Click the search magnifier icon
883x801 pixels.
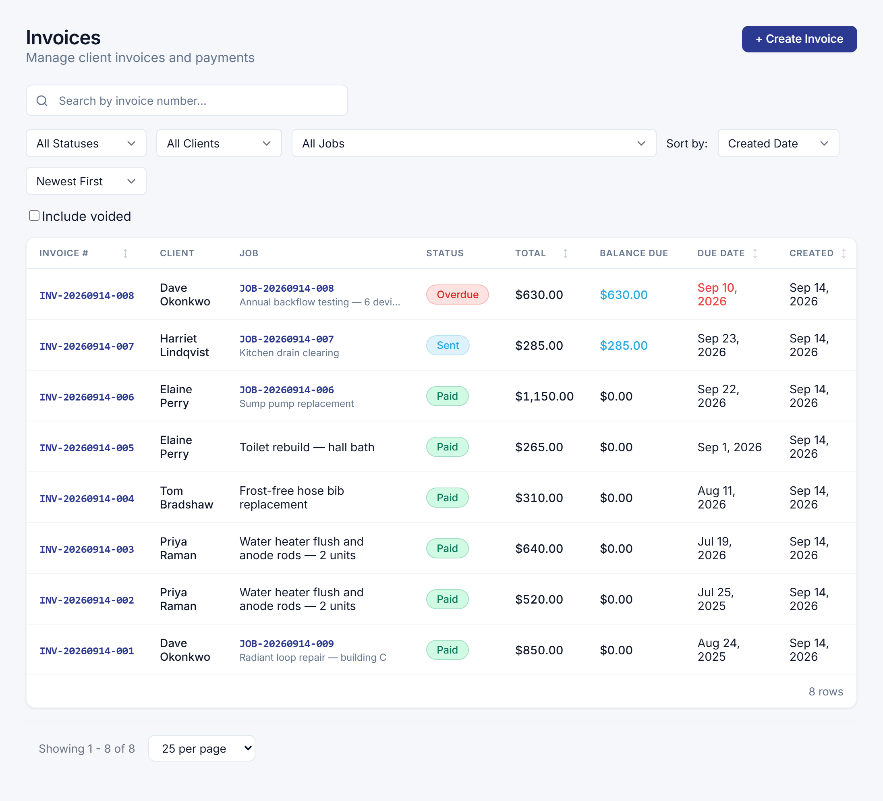pos(42,101)
